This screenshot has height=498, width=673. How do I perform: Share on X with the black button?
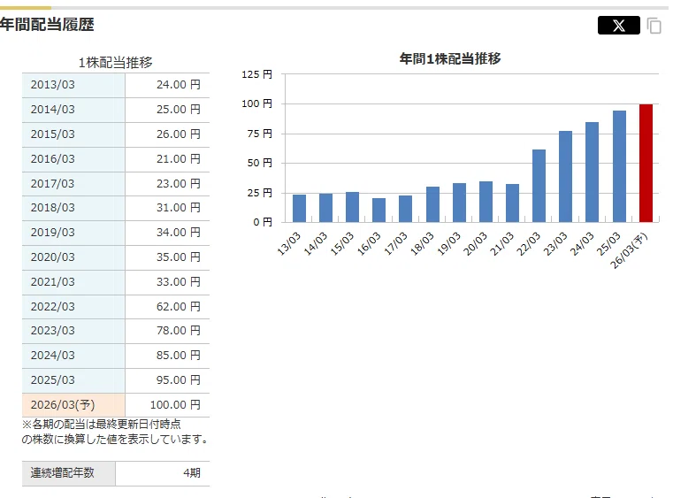(x=618, y=26)
